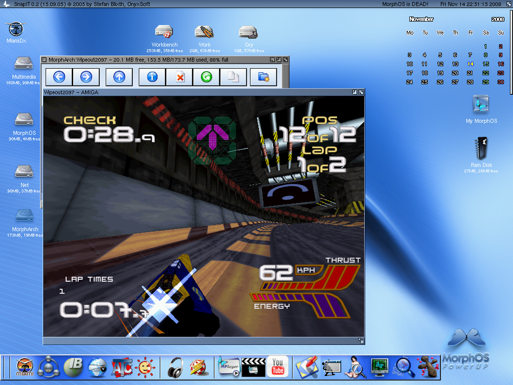Launch the headphones audio player in the dock
The width and height of the screenshot is (513, 385).
click(x=175, y=367)
